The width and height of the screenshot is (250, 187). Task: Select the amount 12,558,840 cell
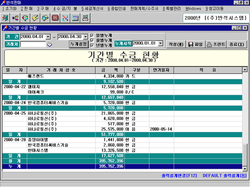(x=110, y=87)
